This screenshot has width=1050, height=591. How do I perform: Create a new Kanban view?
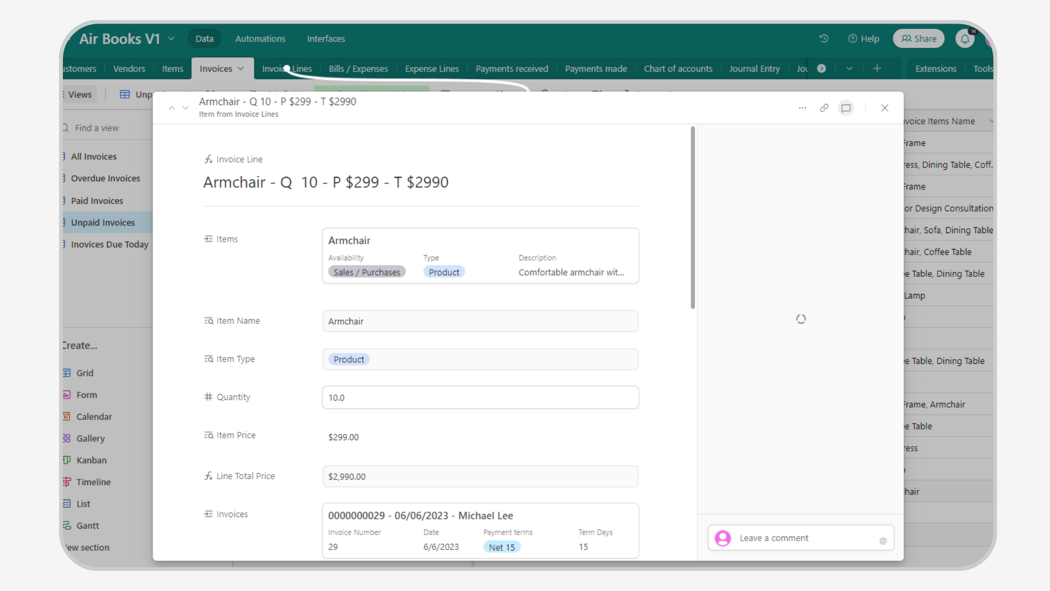(91, 460)
